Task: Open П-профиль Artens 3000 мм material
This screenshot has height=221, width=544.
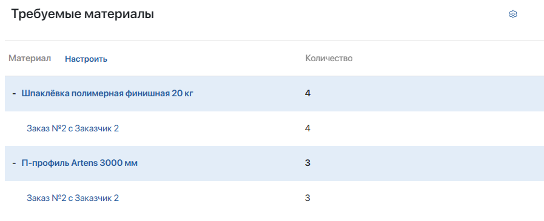Action: 79,163
